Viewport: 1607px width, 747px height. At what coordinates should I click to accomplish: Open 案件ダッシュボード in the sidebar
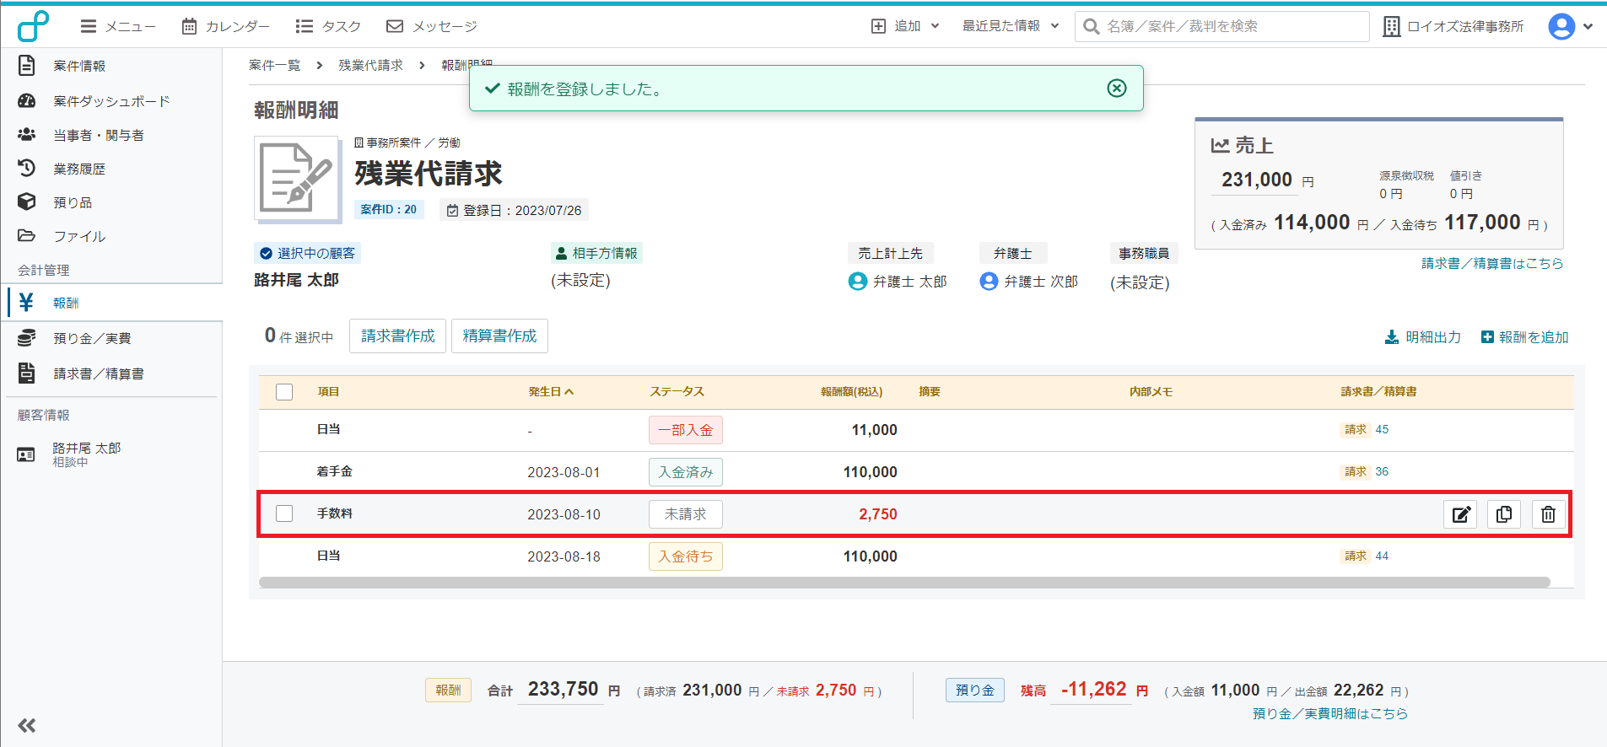coord(111,101)
